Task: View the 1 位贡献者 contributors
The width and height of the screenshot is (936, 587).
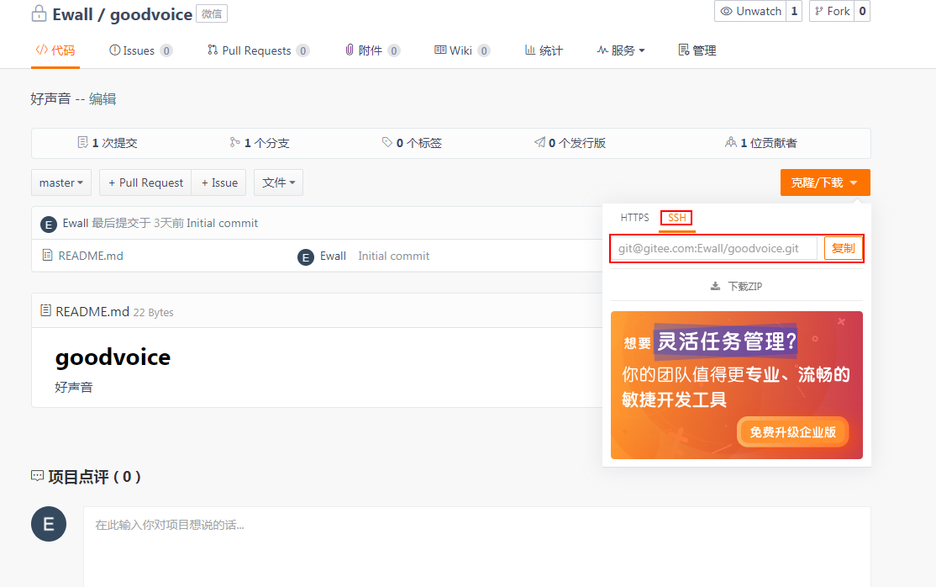Action: coord(761,143)
